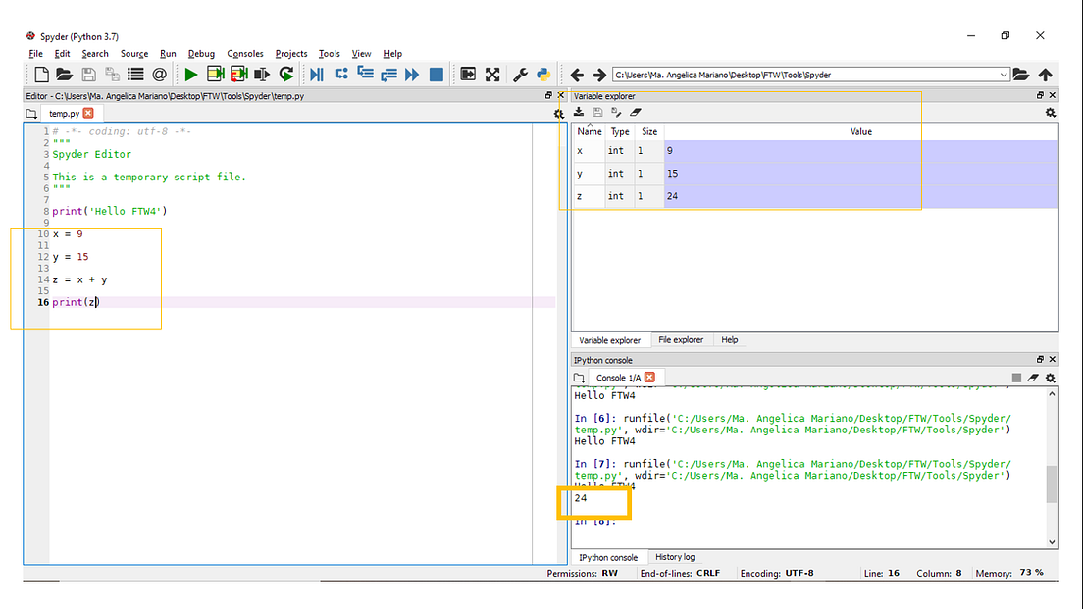Open the editor options gear menu
Screen dimensions: 1083x609
click(559, 115)
